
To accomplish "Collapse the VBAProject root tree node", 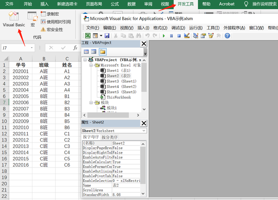I will click(x=85, y=60).
